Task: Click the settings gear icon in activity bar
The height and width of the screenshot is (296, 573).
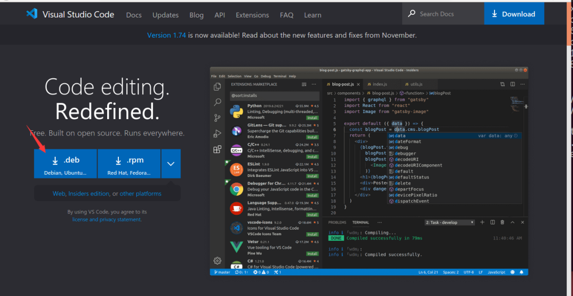Action: point(217,261)
